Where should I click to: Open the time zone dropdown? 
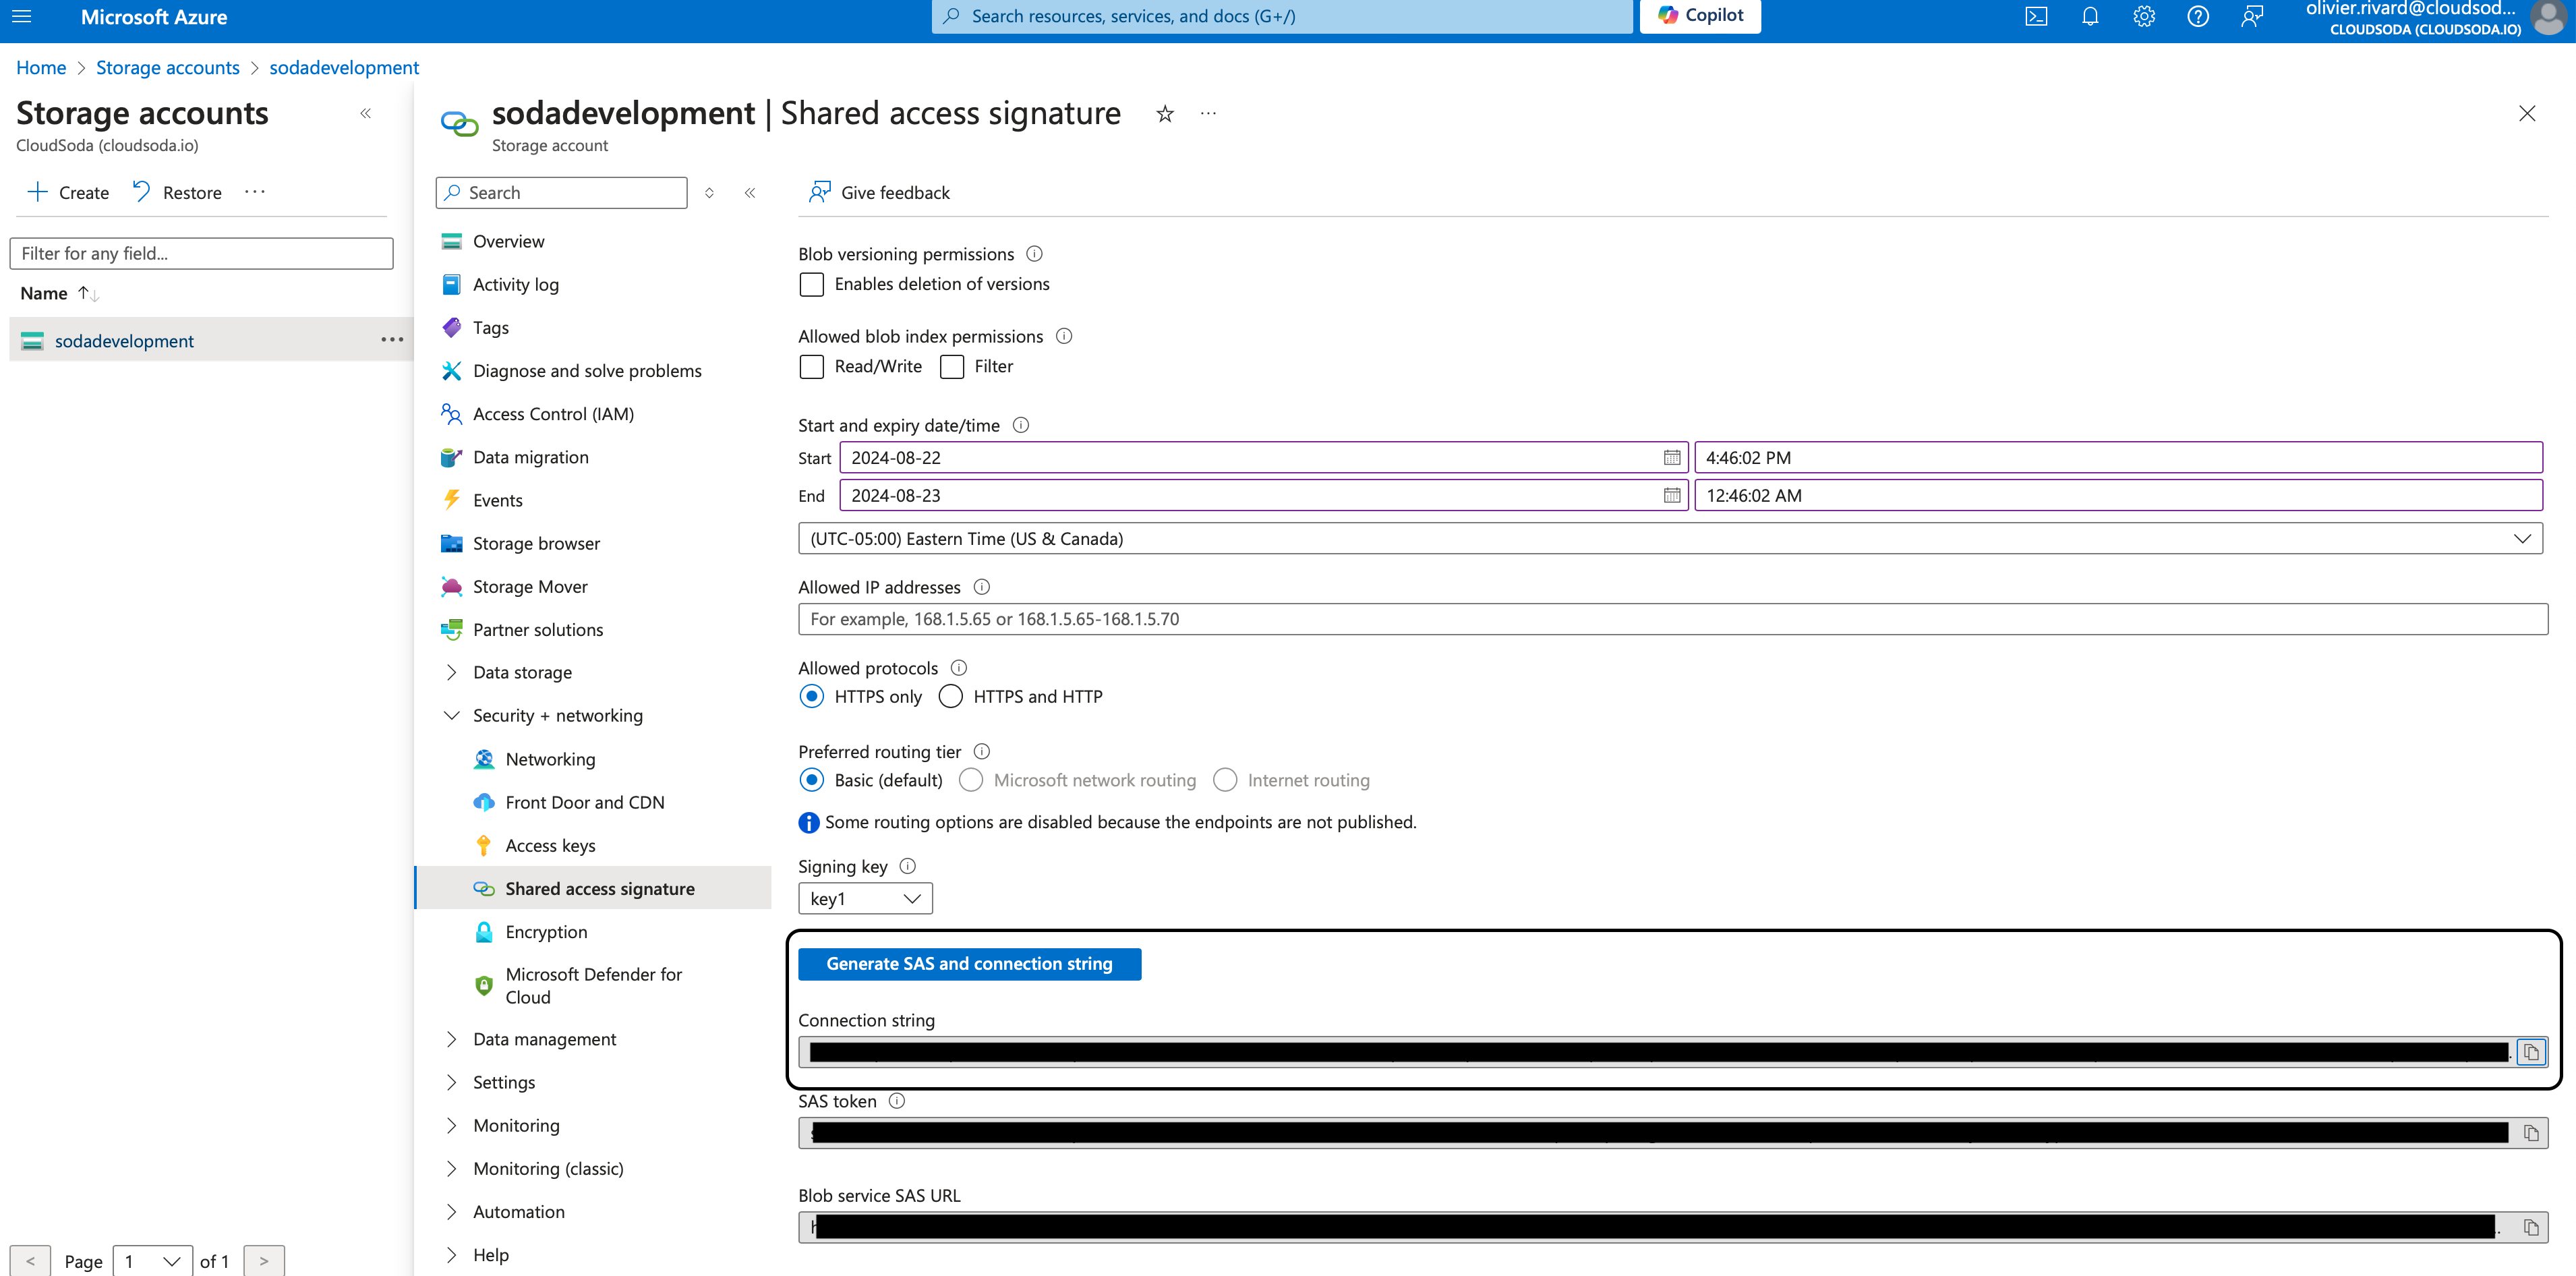pos(1670,539)
